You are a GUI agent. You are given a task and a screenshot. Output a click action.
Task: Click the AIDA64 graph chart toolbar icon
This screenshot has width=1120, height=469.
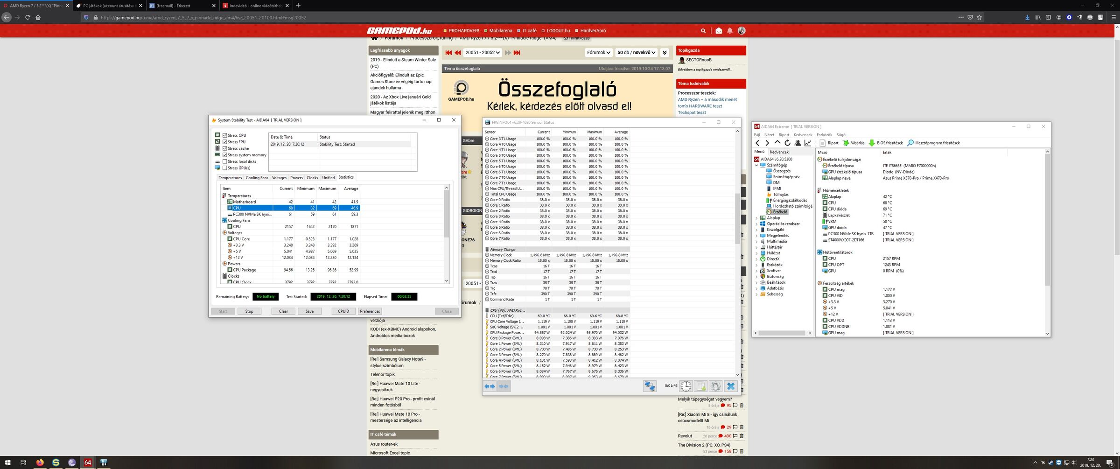(x=808, y=143)
